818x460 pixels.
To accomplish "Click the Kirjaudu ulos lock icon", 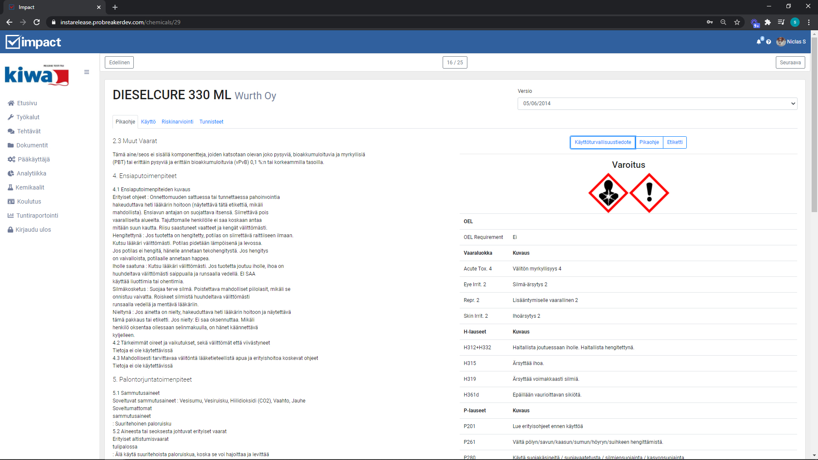I will tap(10, 230).
